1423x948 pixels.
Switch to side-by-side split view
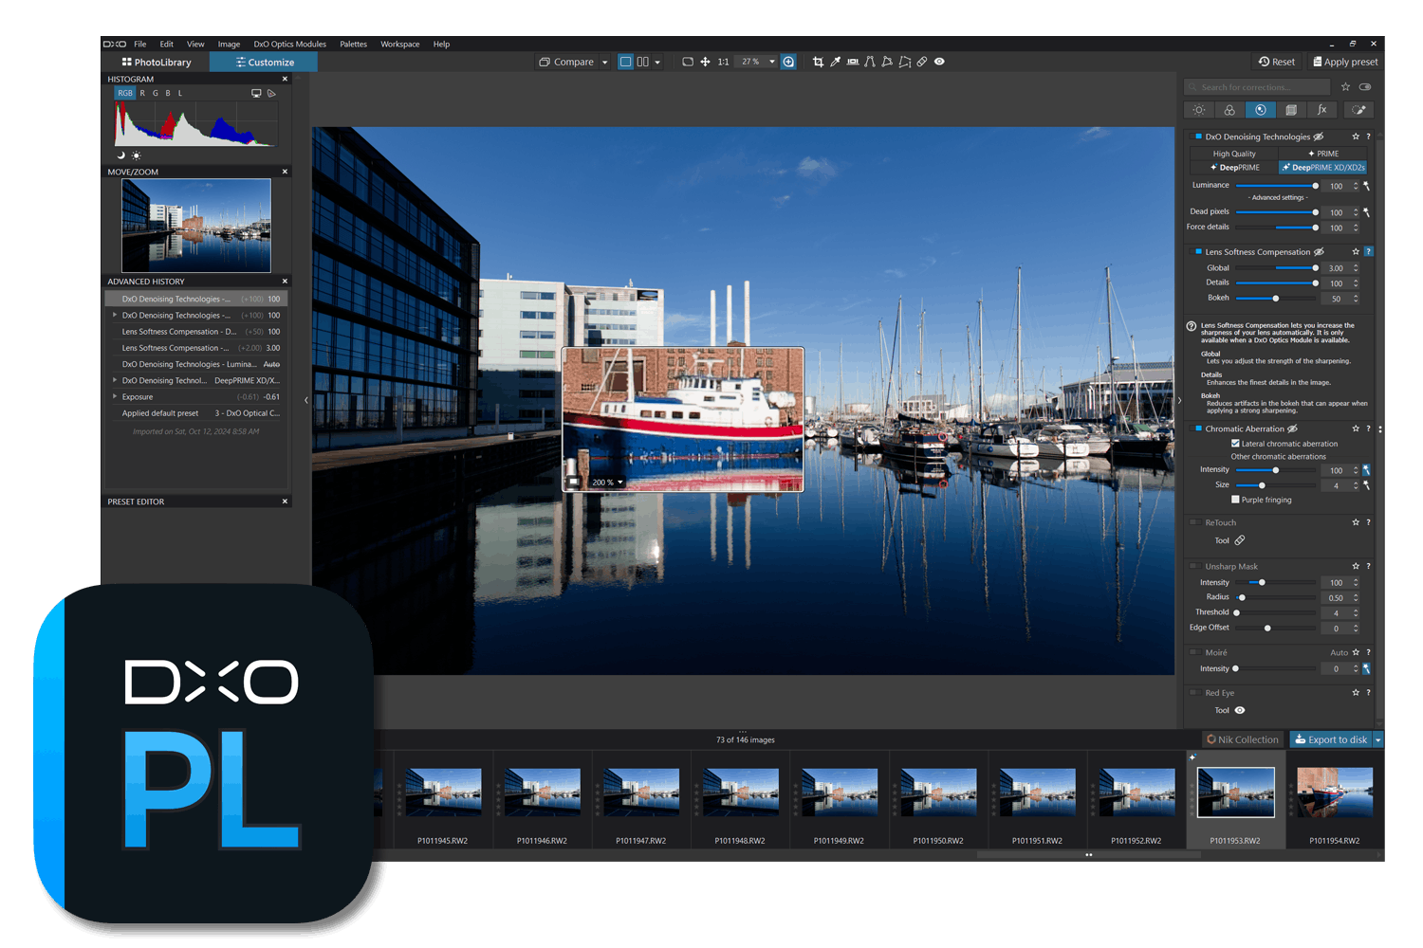[643, 62]
